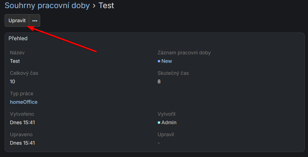The width and height of the screenshot is (308, 157).
Task: Click the Skutečný čas value 8
Action: pyautogui.click(x=159, y=81)
